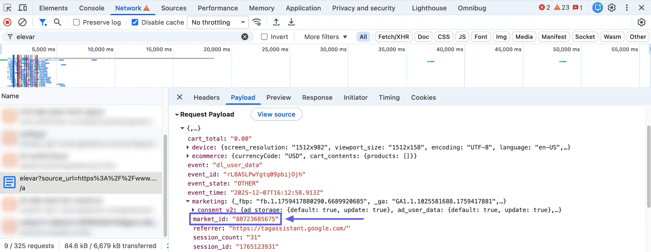This screenshot has height=252, width=651.
Task: Click the issues count indicator showing 1
Action: 577,7
